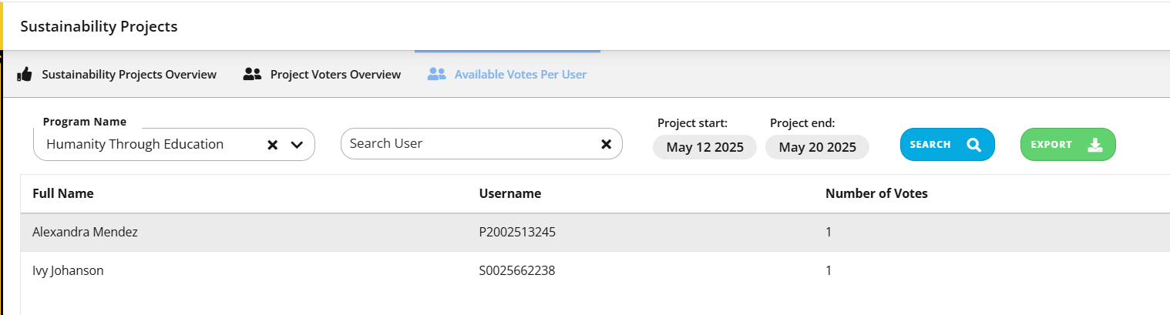The image size is (1170, 315).
Task: Open Project end date May 20 2025
Action: (817, 147)
